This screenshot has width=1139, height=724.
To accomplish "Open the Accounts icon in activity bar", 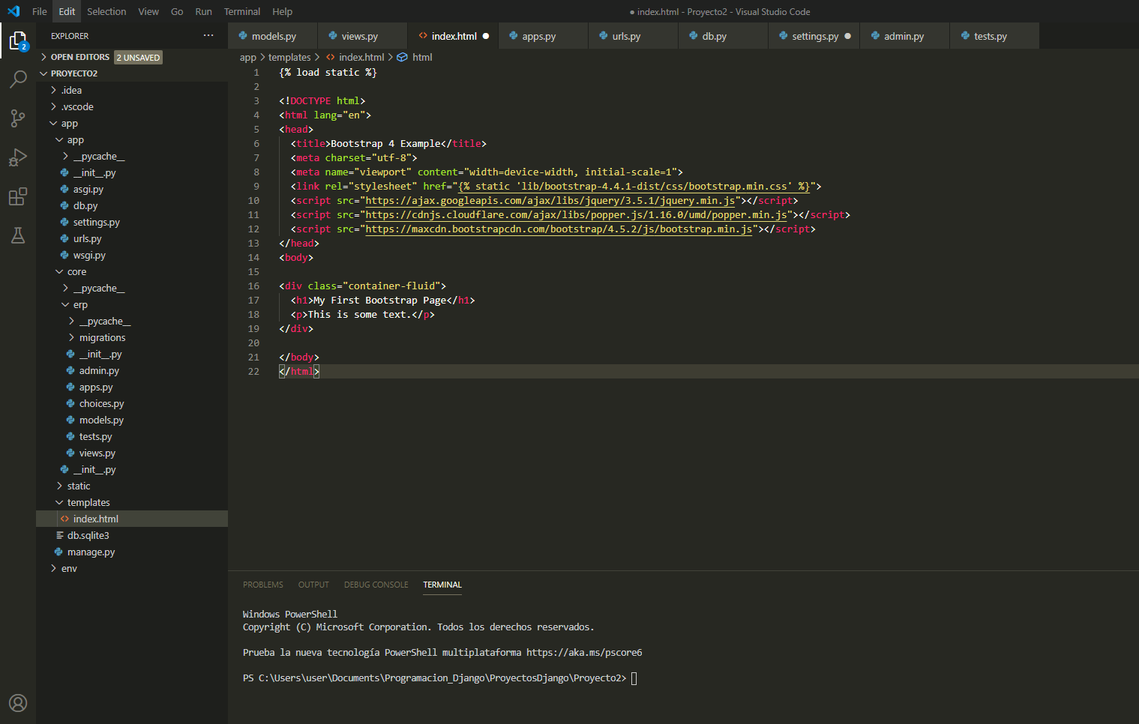I will 18,703.
